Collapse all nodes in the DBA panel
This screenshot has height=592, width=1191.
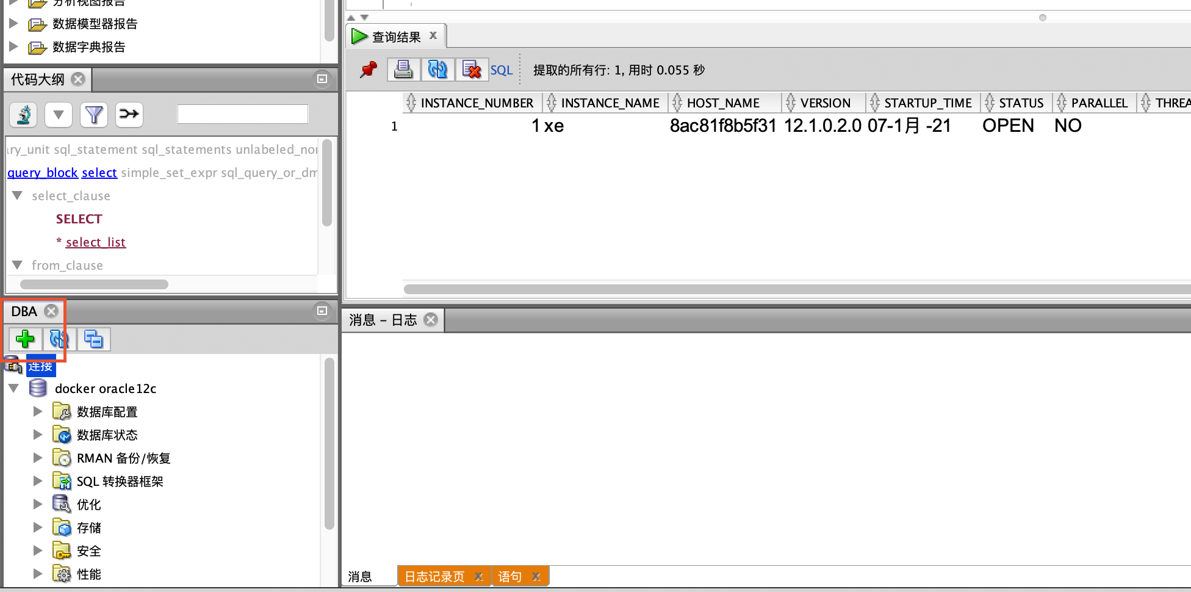click(93, 339)
